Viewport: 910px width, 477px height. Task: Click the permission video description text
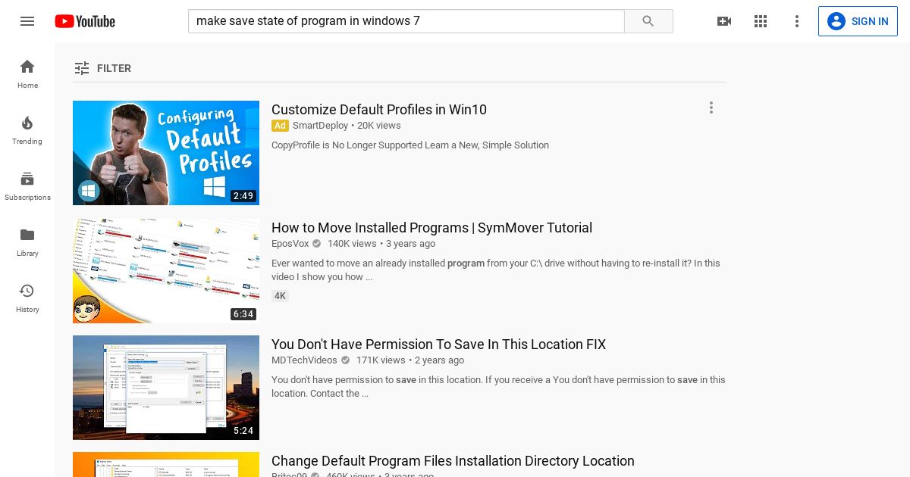click(x=498, y=387)
